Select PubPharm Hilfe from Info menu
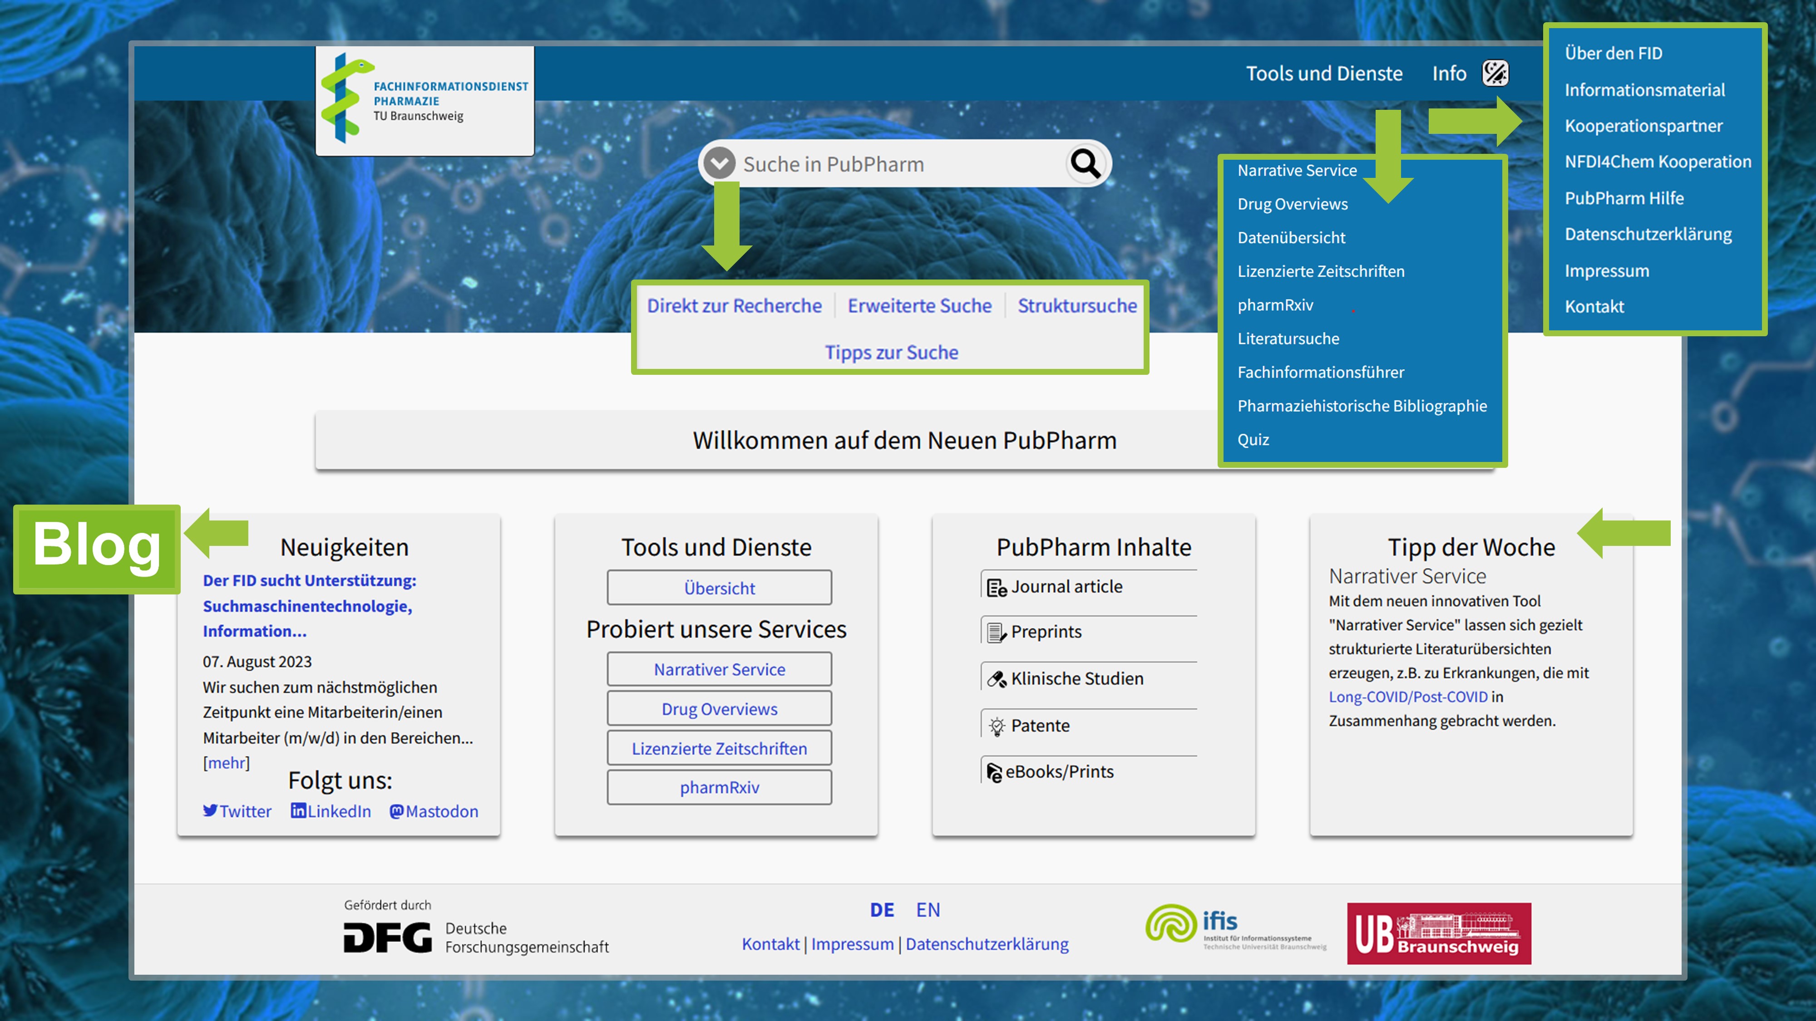The image size is (1816, 1021). click(x=1624, y=198)
